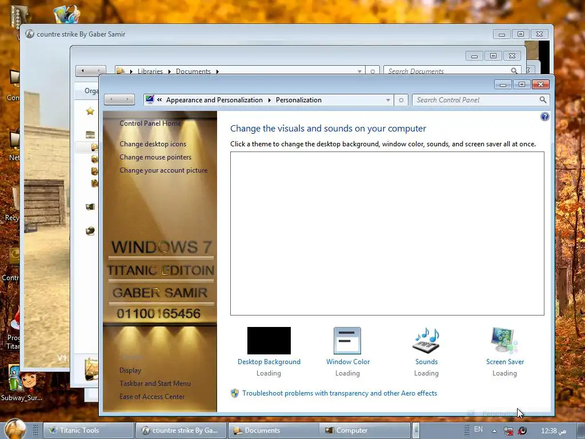Click the Start orb button
The height and width of the screenshot is (439, 585).
[15, 429]
